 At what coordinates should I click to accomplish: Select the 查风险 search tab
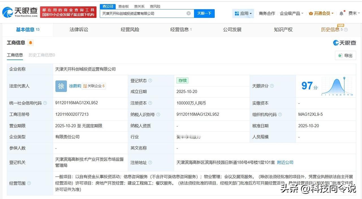pos(155,6)
